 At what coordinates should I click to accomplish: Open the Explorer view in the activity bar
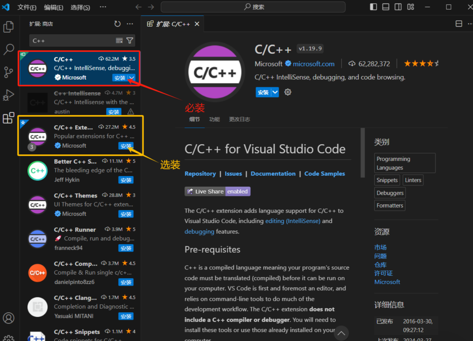(x=9, y=27)
